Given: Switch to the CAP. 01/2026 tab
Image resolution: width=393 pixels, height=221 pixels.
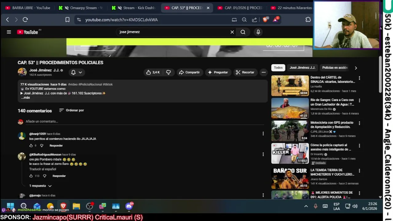Looking at the screenshot, I should 240,8.
